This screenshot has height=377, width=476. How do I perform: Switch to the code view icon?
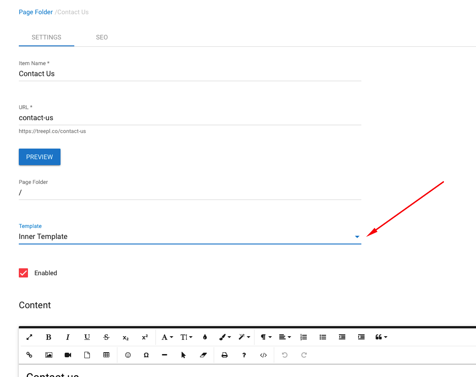click(x=263, y=355)
